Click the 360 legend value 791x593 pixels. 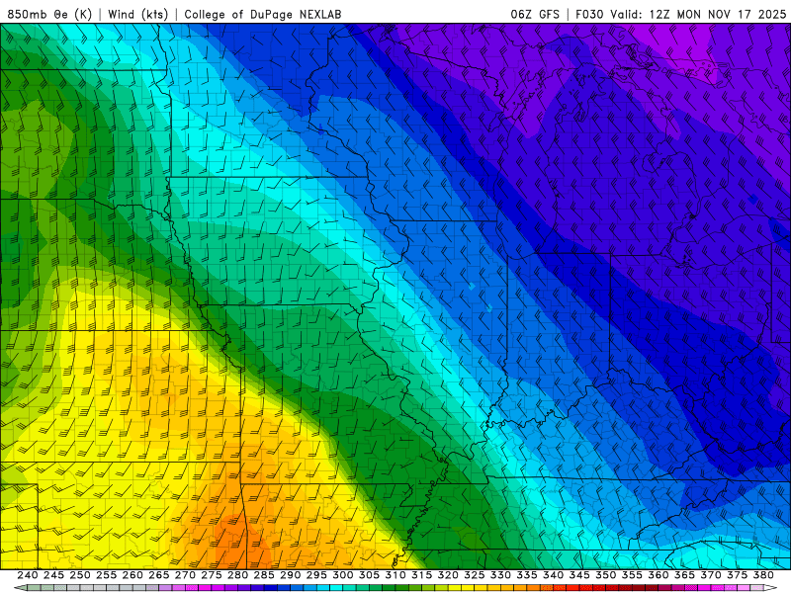coord(658,575)
